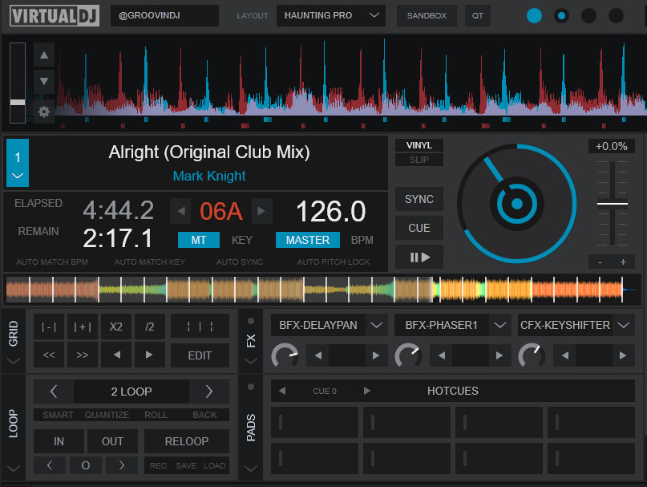This screenshot has width=647, height=487.
Task: Halve the beatgrid with the /2 icon
Action: 148,327
